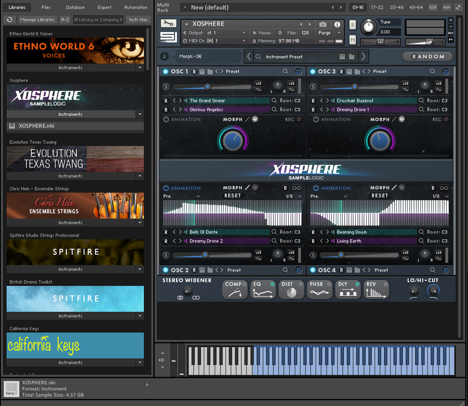
Task: Toggle the DLY effect power switch
Action: pyautogui.click(x=357, y=284)
